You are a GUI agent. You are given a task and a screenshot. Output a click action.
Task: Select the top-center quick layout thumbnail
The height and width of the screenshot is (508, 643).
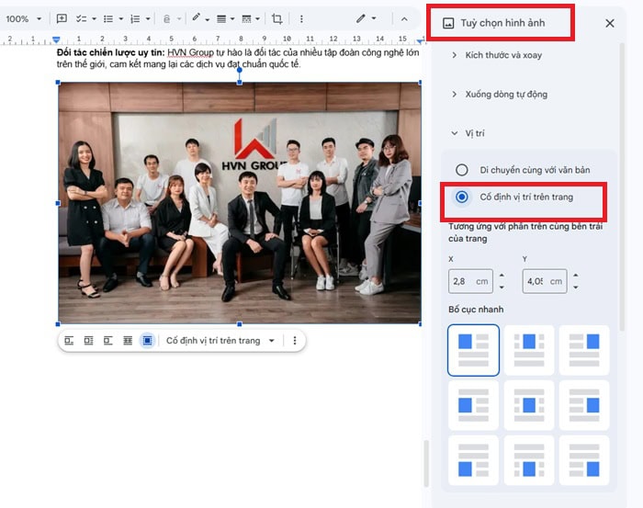[x=529, y=350]
